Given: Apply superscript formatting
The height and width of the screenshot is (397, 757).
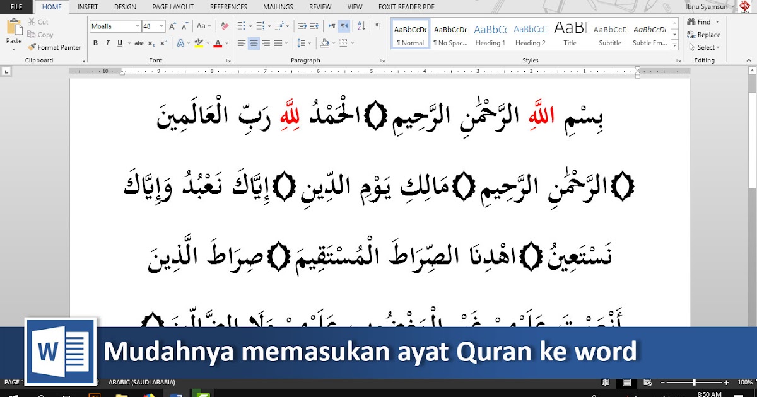Looking at the screenshot, I should pyautogui.click(x=163, y=43).
